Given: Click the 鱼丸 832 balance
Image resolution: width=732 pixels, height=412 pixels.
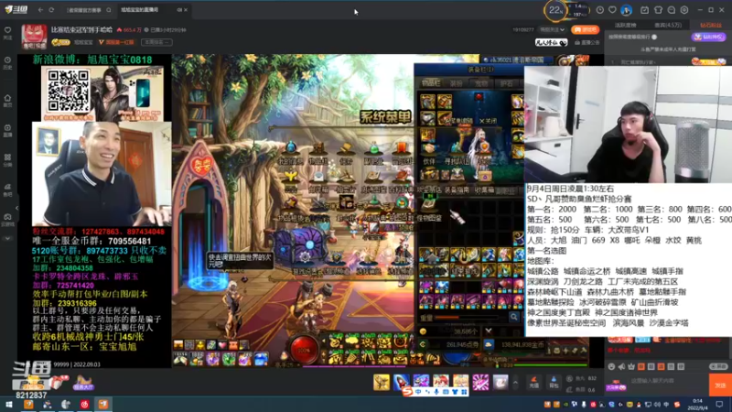Looking at the screenshot, I should 581,378.
